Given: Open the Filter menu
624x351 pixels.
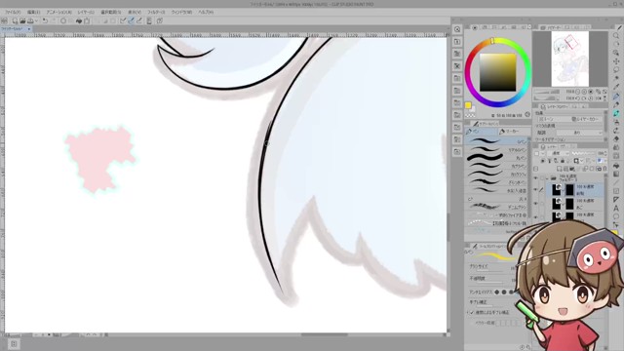Looking at the screenshot, I should (x=156, y=13).
